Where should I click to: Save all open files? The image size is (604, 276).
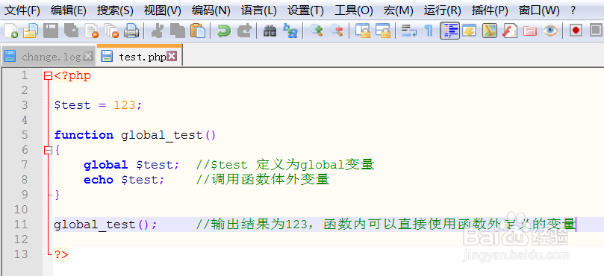[71, 31]
